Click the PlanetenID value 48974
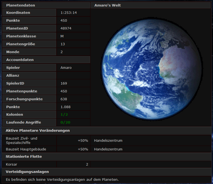Screen dimensions: 213x184 [66, 28]
